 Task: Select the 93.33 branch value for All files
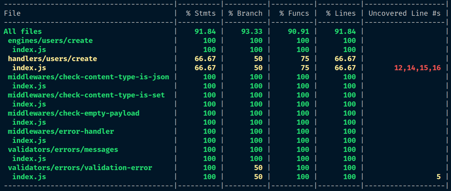pyautogui.click(x=252, y=31)
